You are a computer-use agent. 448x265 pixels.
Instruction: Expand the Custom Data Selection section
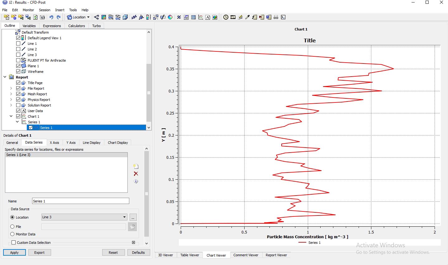134,243
